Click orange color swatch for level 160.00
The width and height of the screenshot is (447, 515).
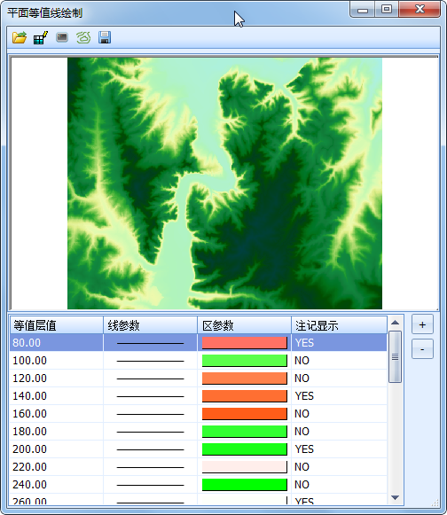[244, 414]
